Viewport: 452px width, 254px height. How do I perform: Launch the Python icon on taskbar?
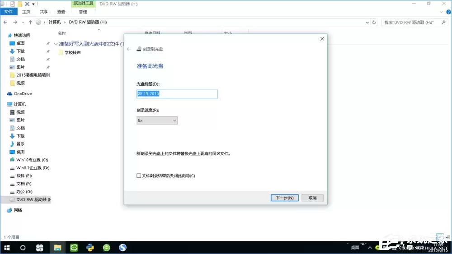point(90,248)
